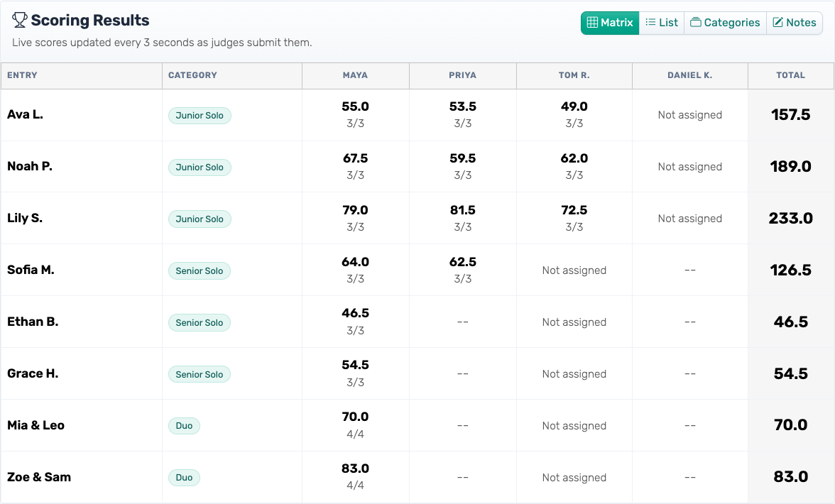The image size is (835, 504).
Task: Click the trophy icon beside Scoring Results
Action: (x=20, y=20)
